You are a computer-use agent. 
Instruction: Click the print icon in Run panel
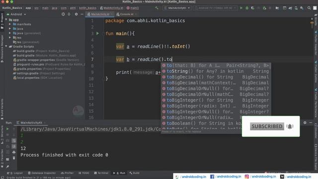(x=14, y=152)
